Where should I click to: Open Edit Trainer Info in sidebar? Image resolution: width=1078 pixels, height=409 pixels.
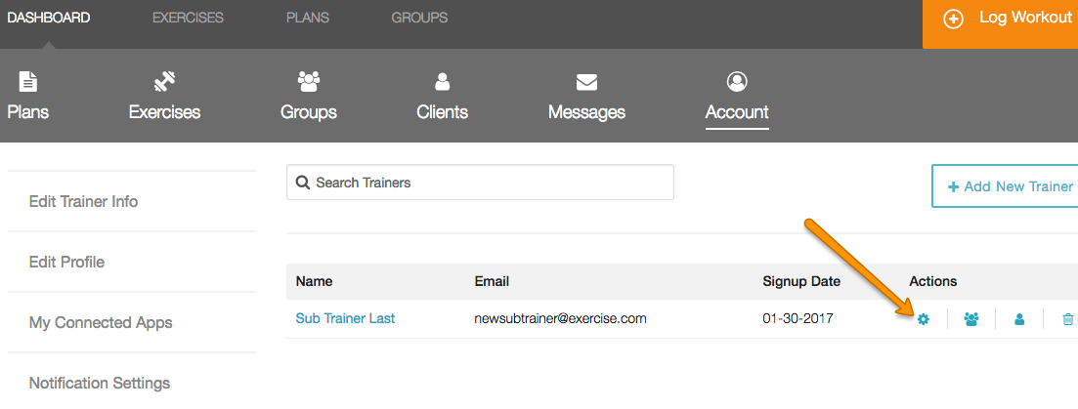coord(83,202)
